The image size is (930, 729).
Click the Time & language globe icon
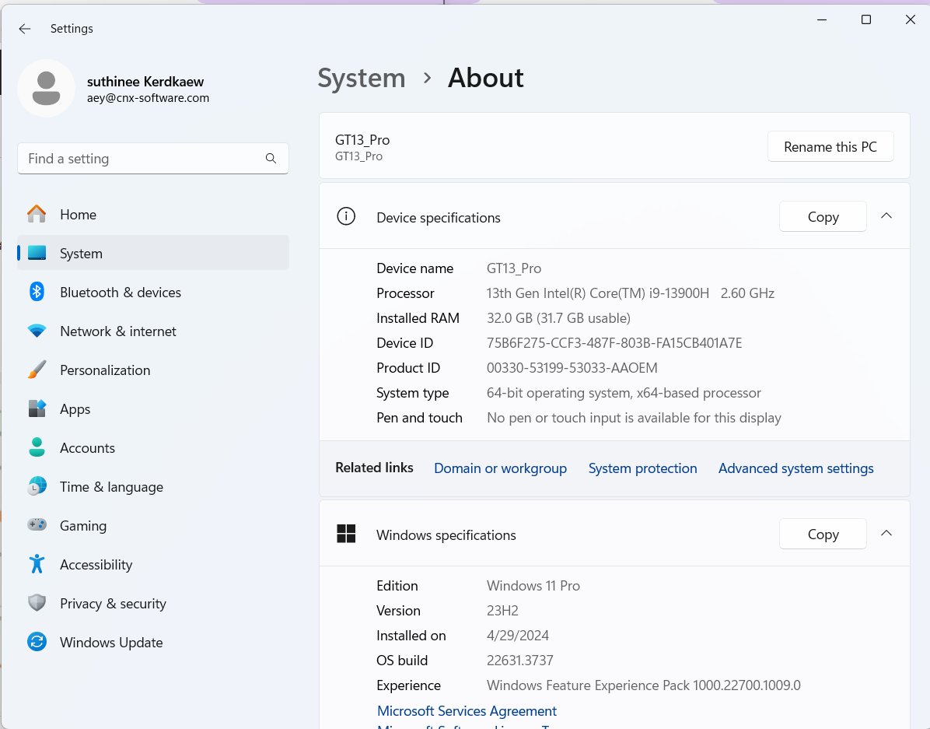(37, 486)
